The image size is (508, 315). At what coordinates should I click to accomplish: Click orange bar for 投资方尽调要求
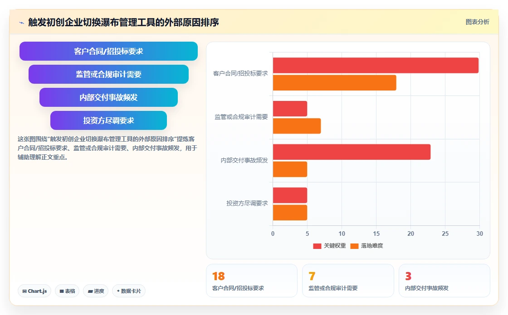(x=290, y=212)
